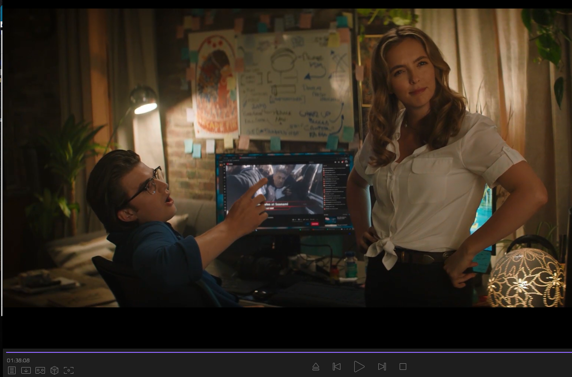
Task: Click the whiteboard in the video frame
Action: pos(296,85)
